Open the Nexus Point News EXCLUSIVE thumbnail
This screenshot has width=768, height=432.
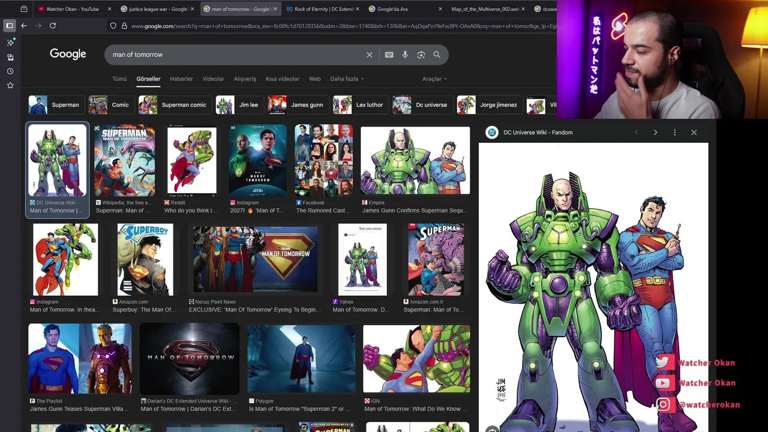[x=255, y=260]
